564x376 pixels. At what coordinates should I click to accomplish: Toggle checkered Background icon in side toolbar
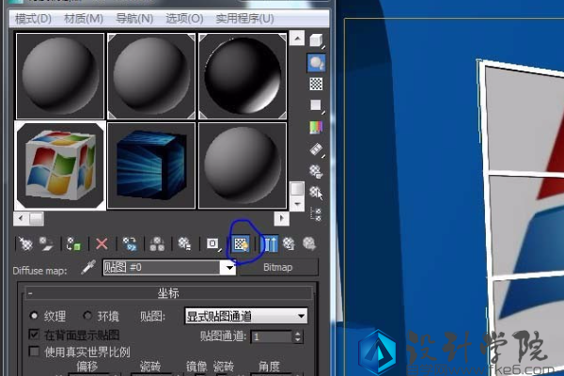(317, 84)
